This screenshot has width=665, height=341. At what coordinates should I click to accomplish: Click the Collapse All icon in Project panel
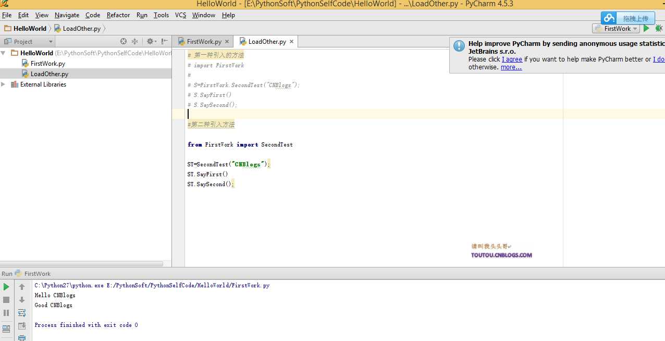click(x=135, y=41)
